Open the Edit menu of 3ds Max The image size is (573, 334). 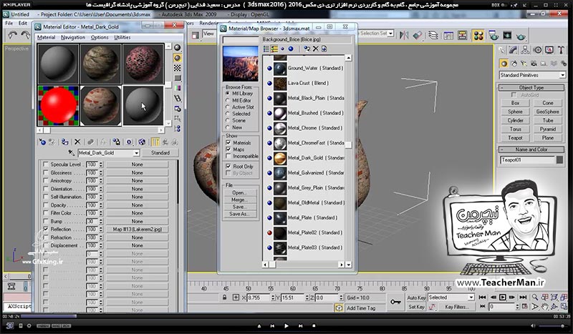pyautogui.click(x=23, y=23)
